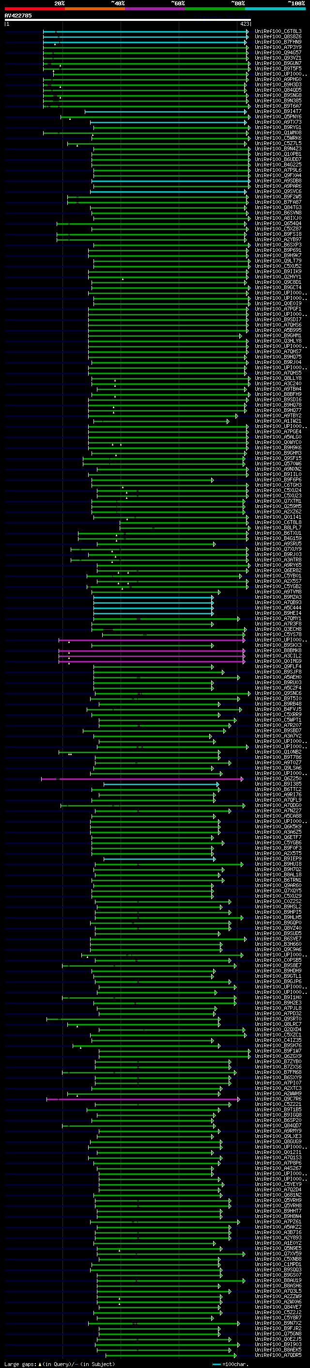The image size is (310, 1368).
Task: Click the UniRef100_B4G225 label
Action: [278, 165]
